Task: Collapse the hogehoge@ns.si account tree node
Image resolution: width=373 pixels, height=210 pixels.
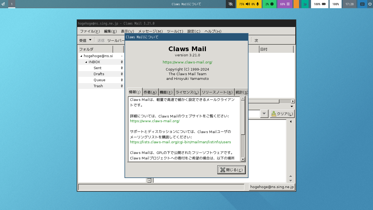Action: point(81,56)
